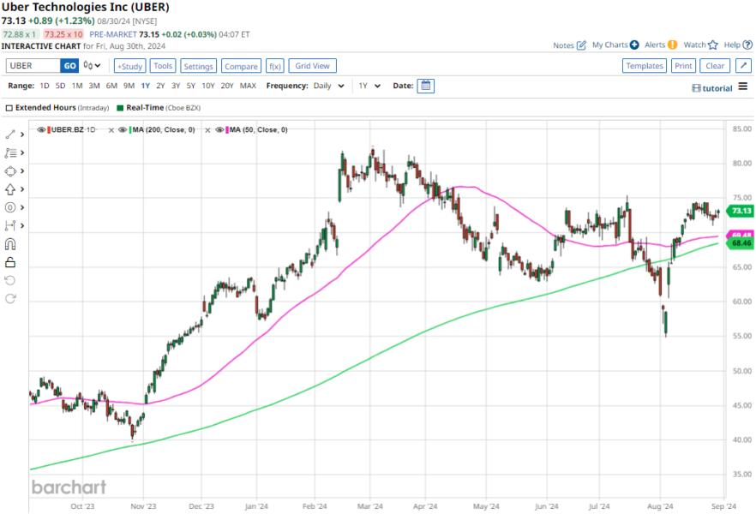The height and width of the screenshot is (514, 756).
Task: Click the tutorial film icon
Action: [x=696, y=88]
